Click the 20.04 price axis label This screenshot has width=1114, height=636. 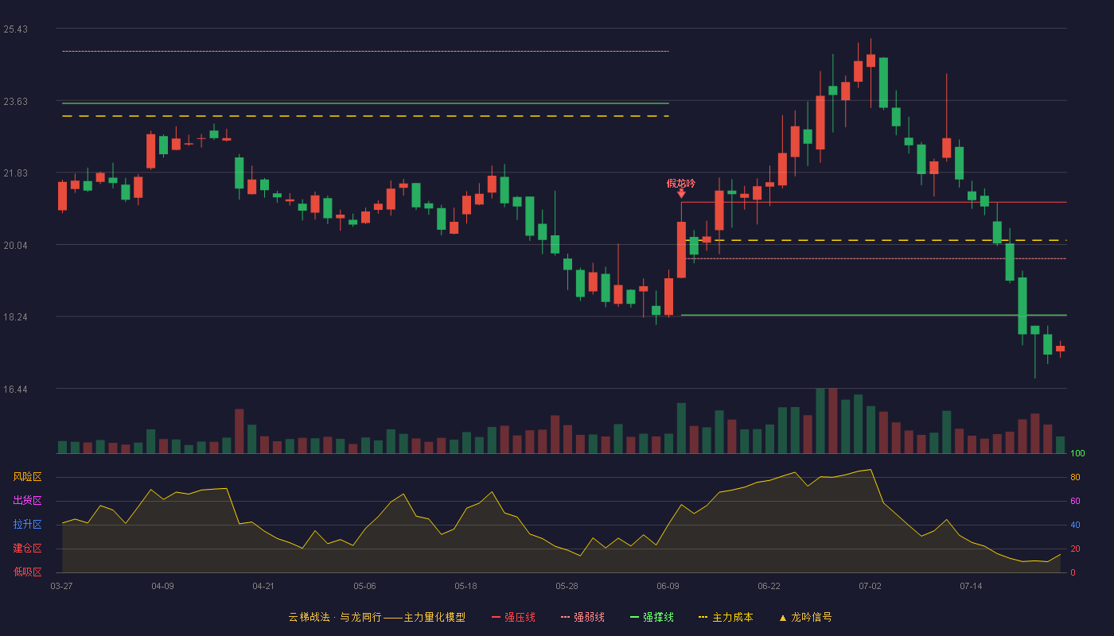(x=15, y=246)
